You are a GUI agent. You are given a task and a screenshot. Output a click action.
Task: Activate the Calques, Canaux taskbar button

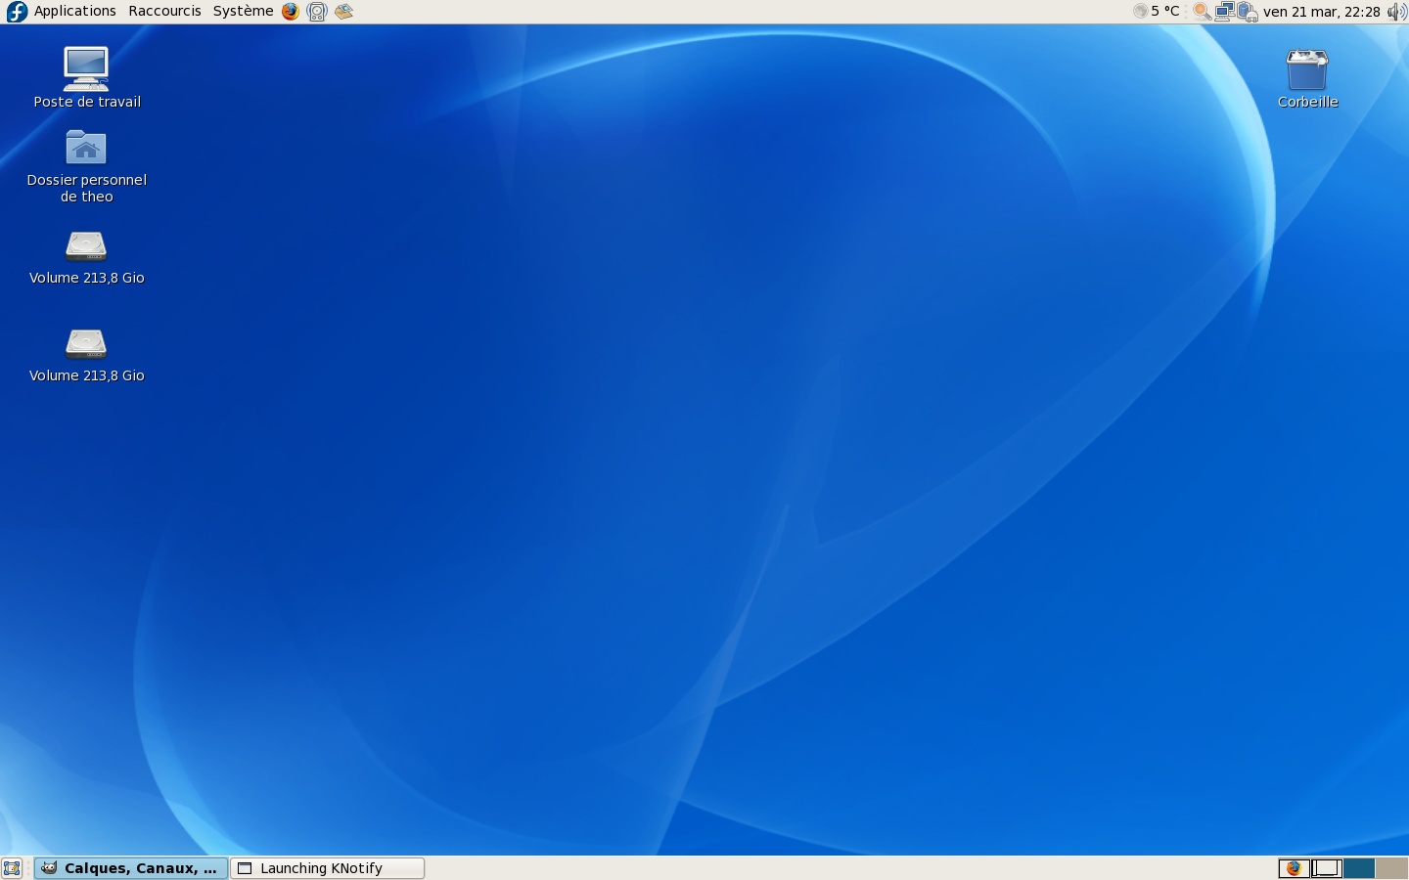point(131,868)
